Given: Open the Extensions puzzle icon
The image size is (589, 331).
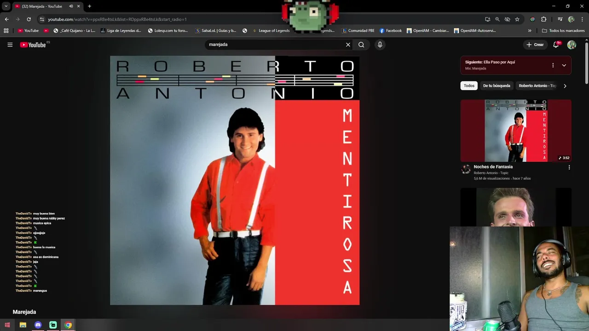Looking at the screenshot, I should (543, 19).
